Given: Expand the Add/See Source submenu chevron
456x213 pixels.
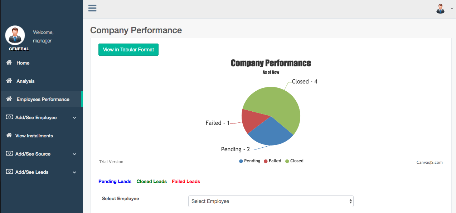Looking at the screenshot, I should coord(74,154).
